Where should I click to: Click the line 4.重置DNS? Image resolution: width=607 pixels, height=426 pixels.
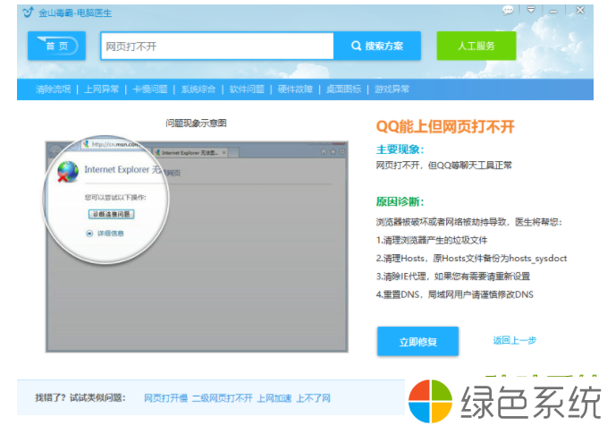(x=454, y=294)
